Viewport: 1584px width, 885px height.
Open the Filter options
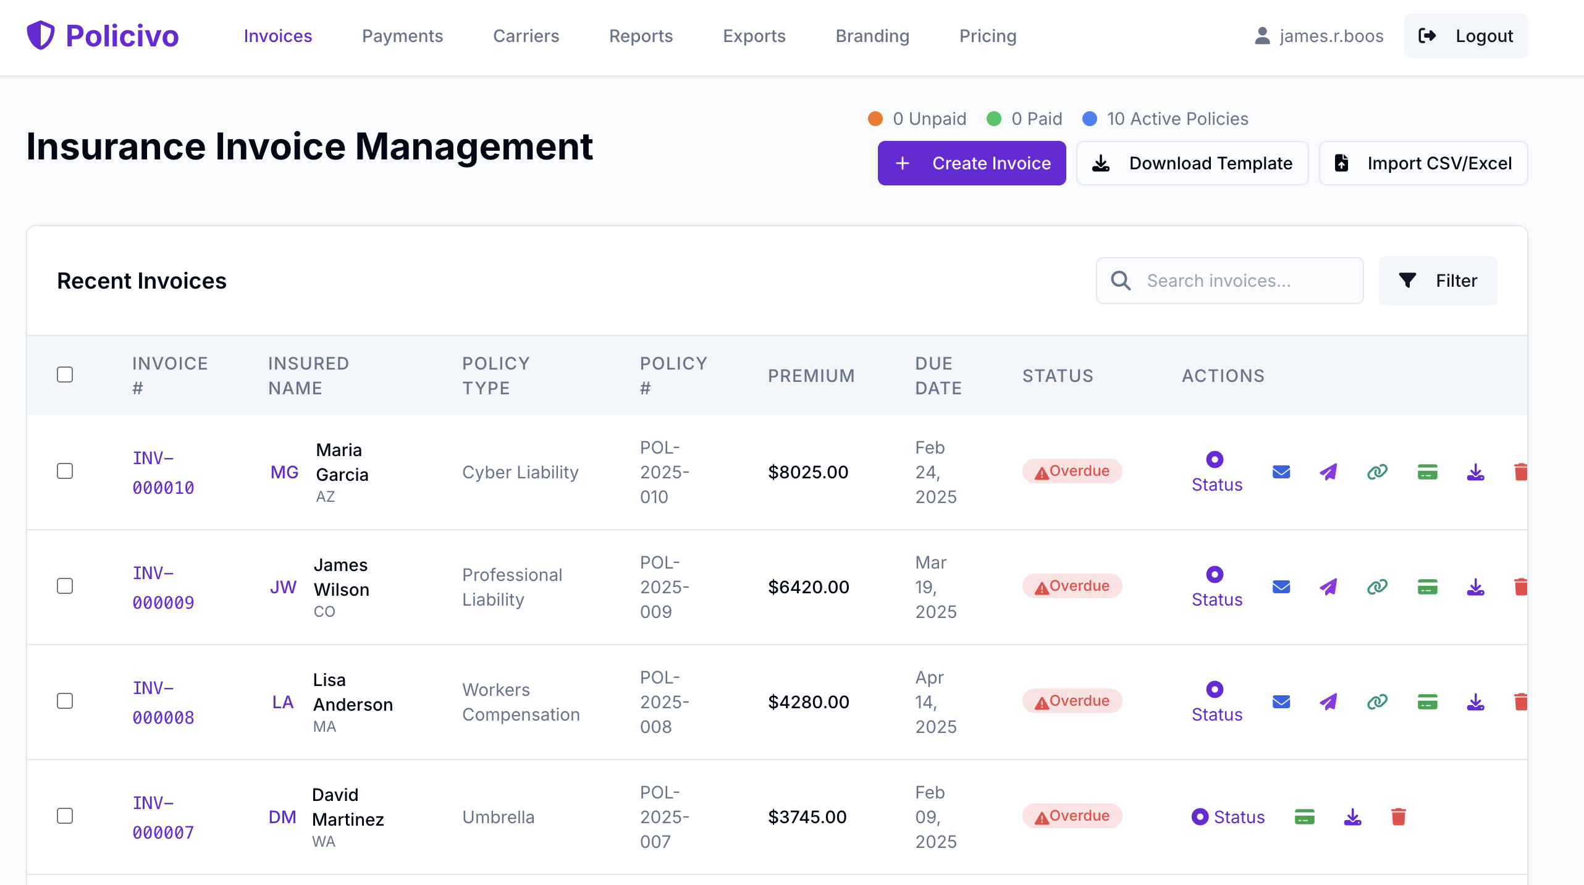[1438, 280]
